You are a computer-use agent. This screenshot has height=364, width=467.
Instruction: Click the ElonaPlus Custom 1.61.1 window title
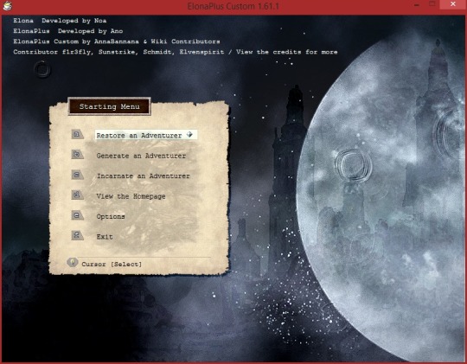tap(233, 6)
